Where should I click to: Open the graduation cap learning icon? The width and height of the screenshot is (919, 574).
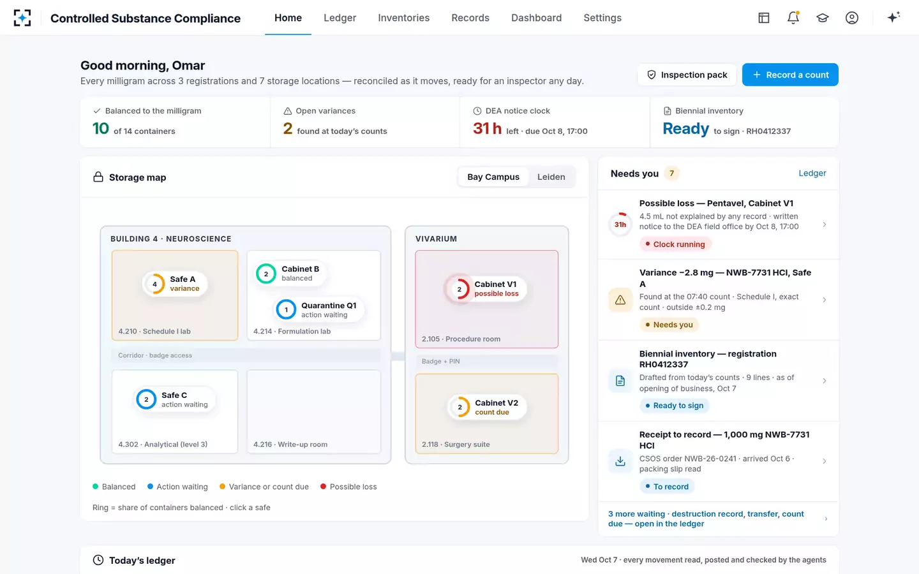click(823, 18)
